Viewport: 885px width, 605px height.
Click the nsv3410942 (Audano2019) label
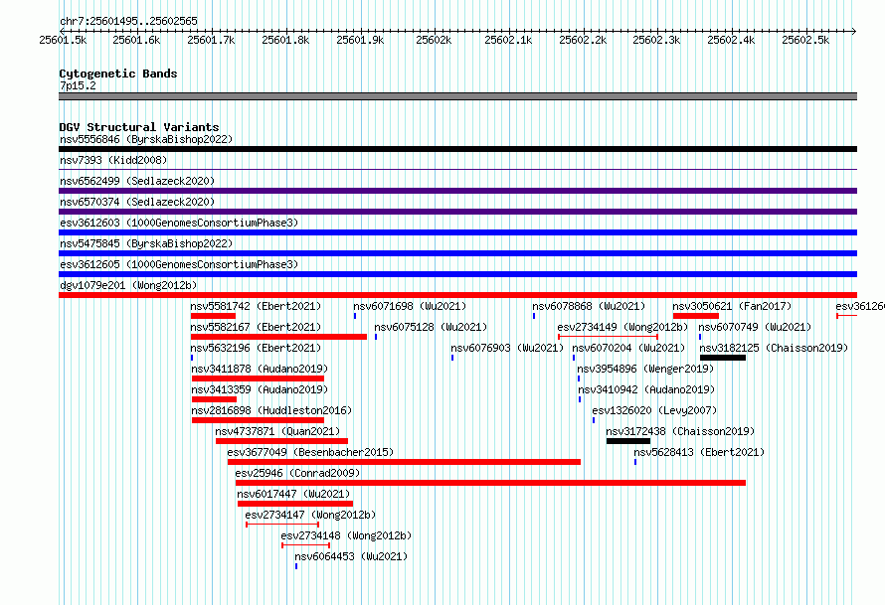(x=646, y=389)
